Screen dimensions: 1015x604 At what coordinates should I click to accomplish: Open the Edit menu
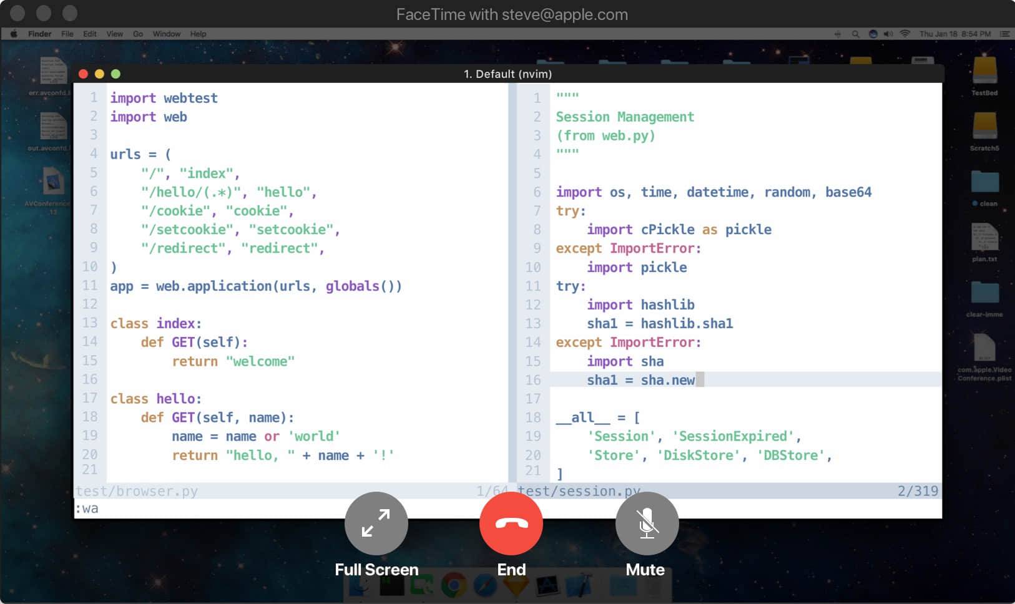coord(90,34)
